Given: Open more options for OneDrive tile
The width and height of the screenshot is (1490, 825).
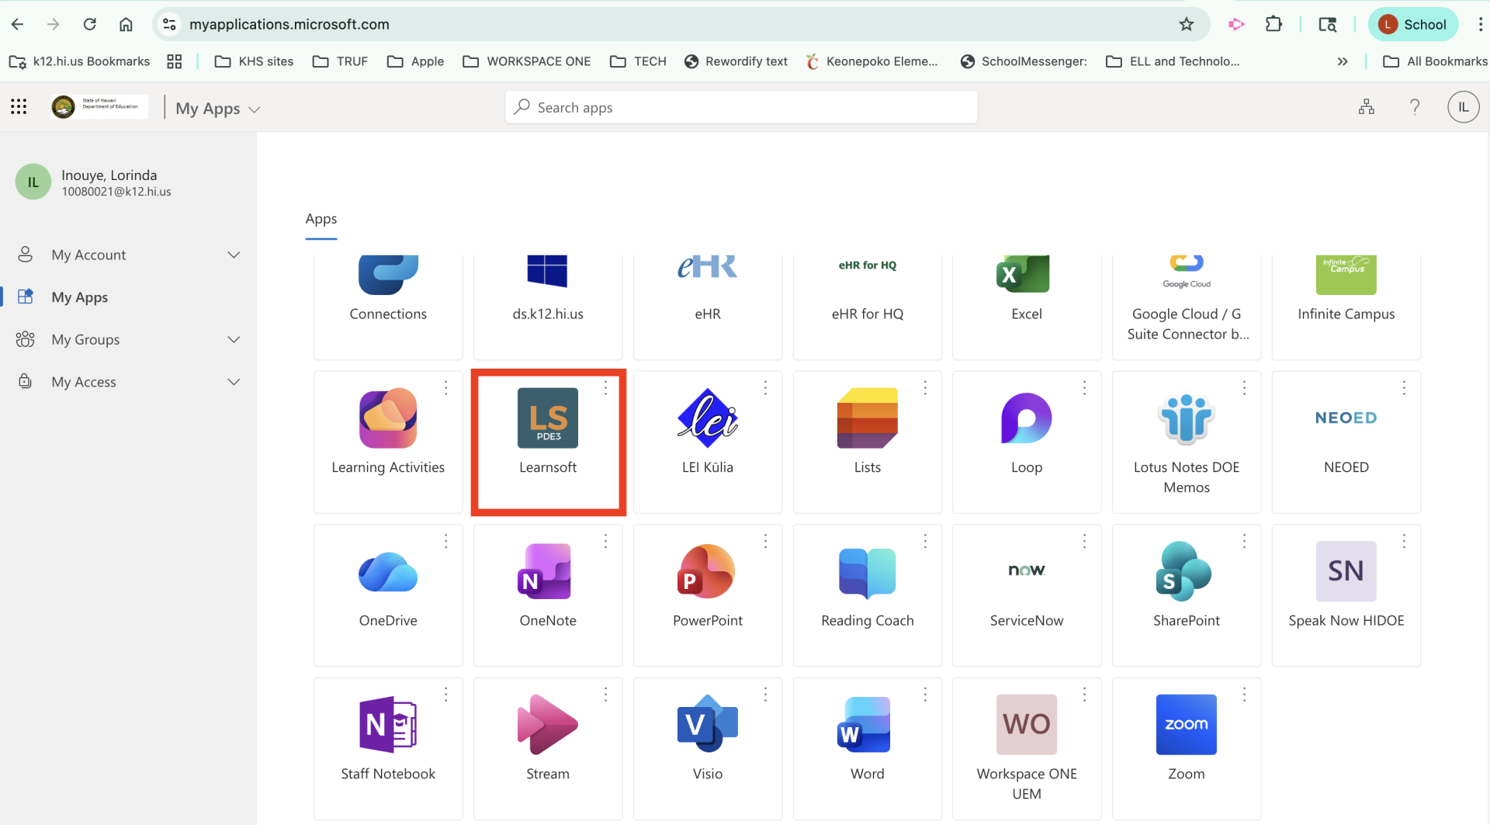Looking at the screenshot, I should 446,541.
